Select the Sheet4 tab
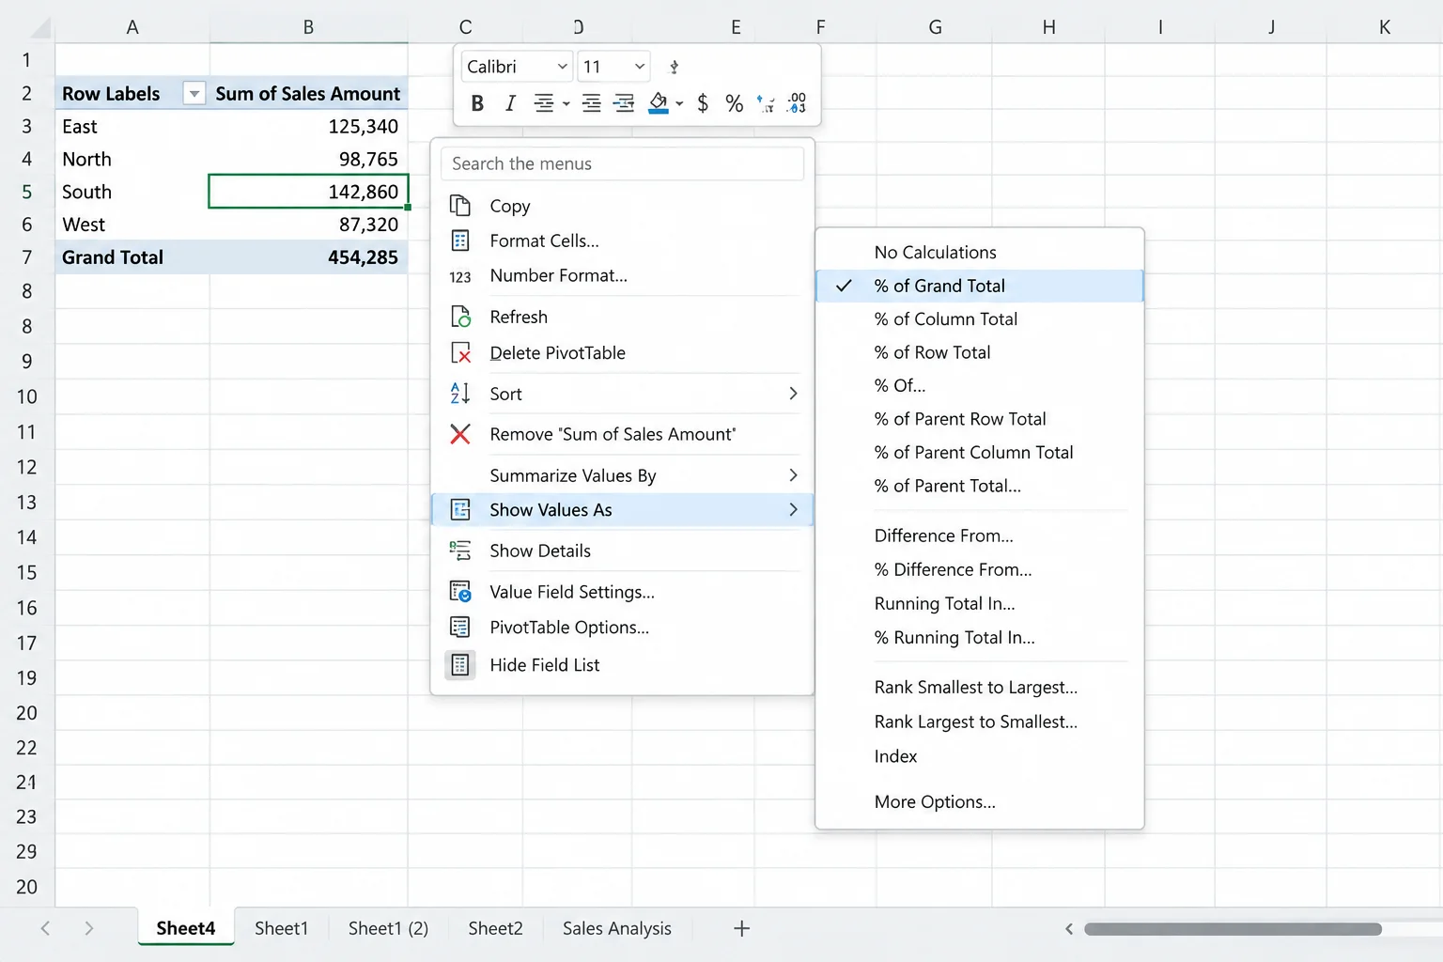 click(185, 928)
